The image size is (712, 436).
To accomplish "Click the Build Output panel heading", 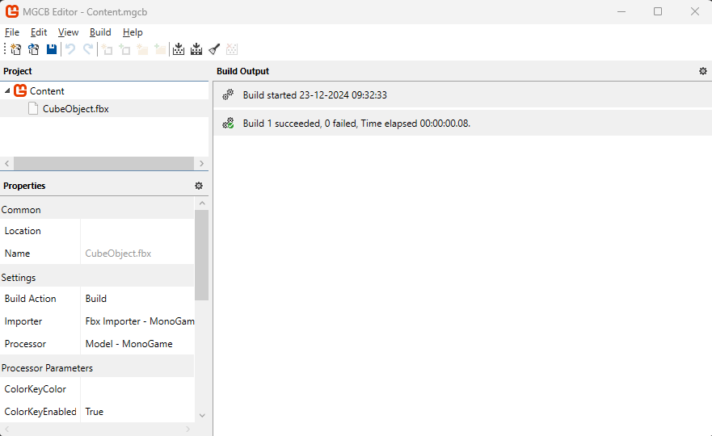I will pos(242,71).
